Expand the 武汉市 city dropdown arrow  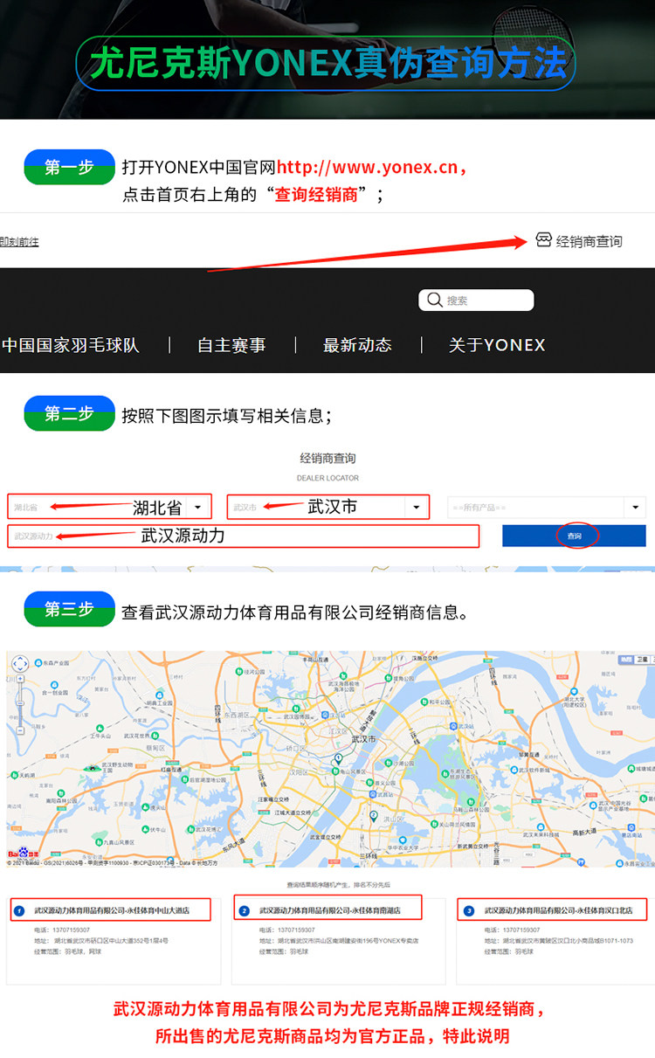point(417,508)
